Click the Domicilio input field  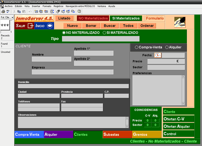pos(73,86)
